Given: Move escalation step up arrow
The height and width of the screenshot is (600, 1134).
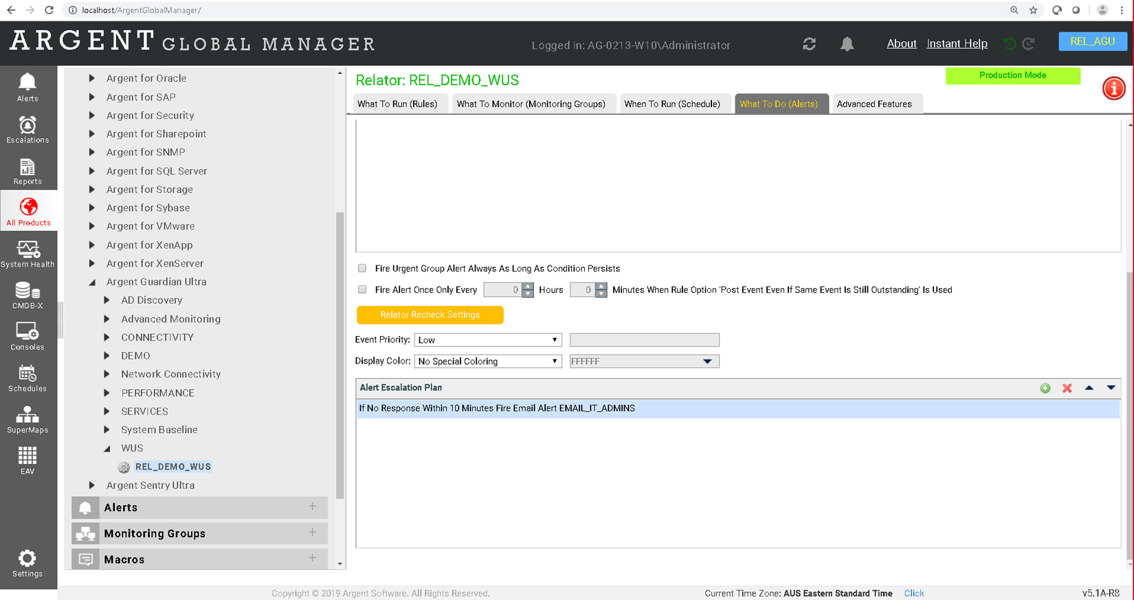Looking at the screenshot, I should click(1089, 388).
